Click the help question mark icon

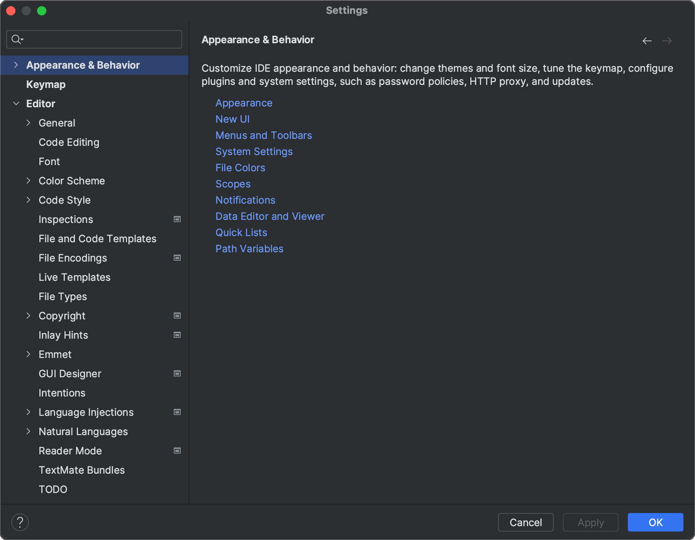pos(20,522)
